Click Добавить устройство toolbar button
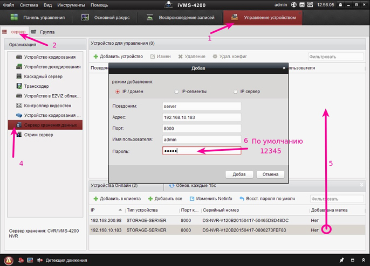The height and width of the screenshot is (266, 370). 118,57
